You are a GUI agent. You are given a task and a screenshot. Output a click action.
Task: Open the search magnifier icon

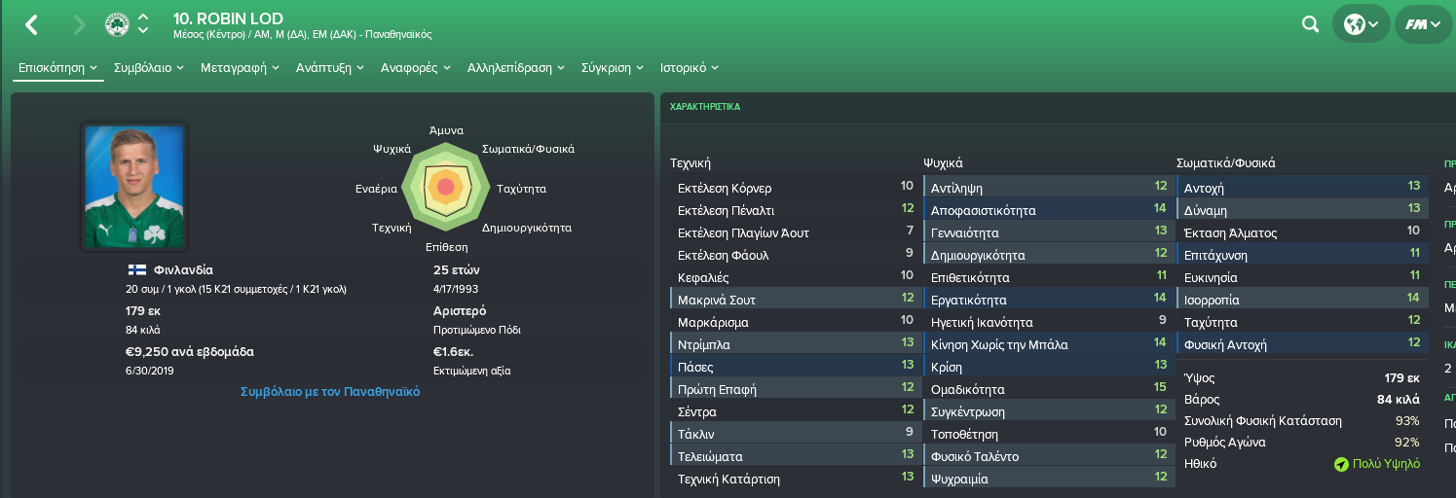click(x=1310, y=24)
